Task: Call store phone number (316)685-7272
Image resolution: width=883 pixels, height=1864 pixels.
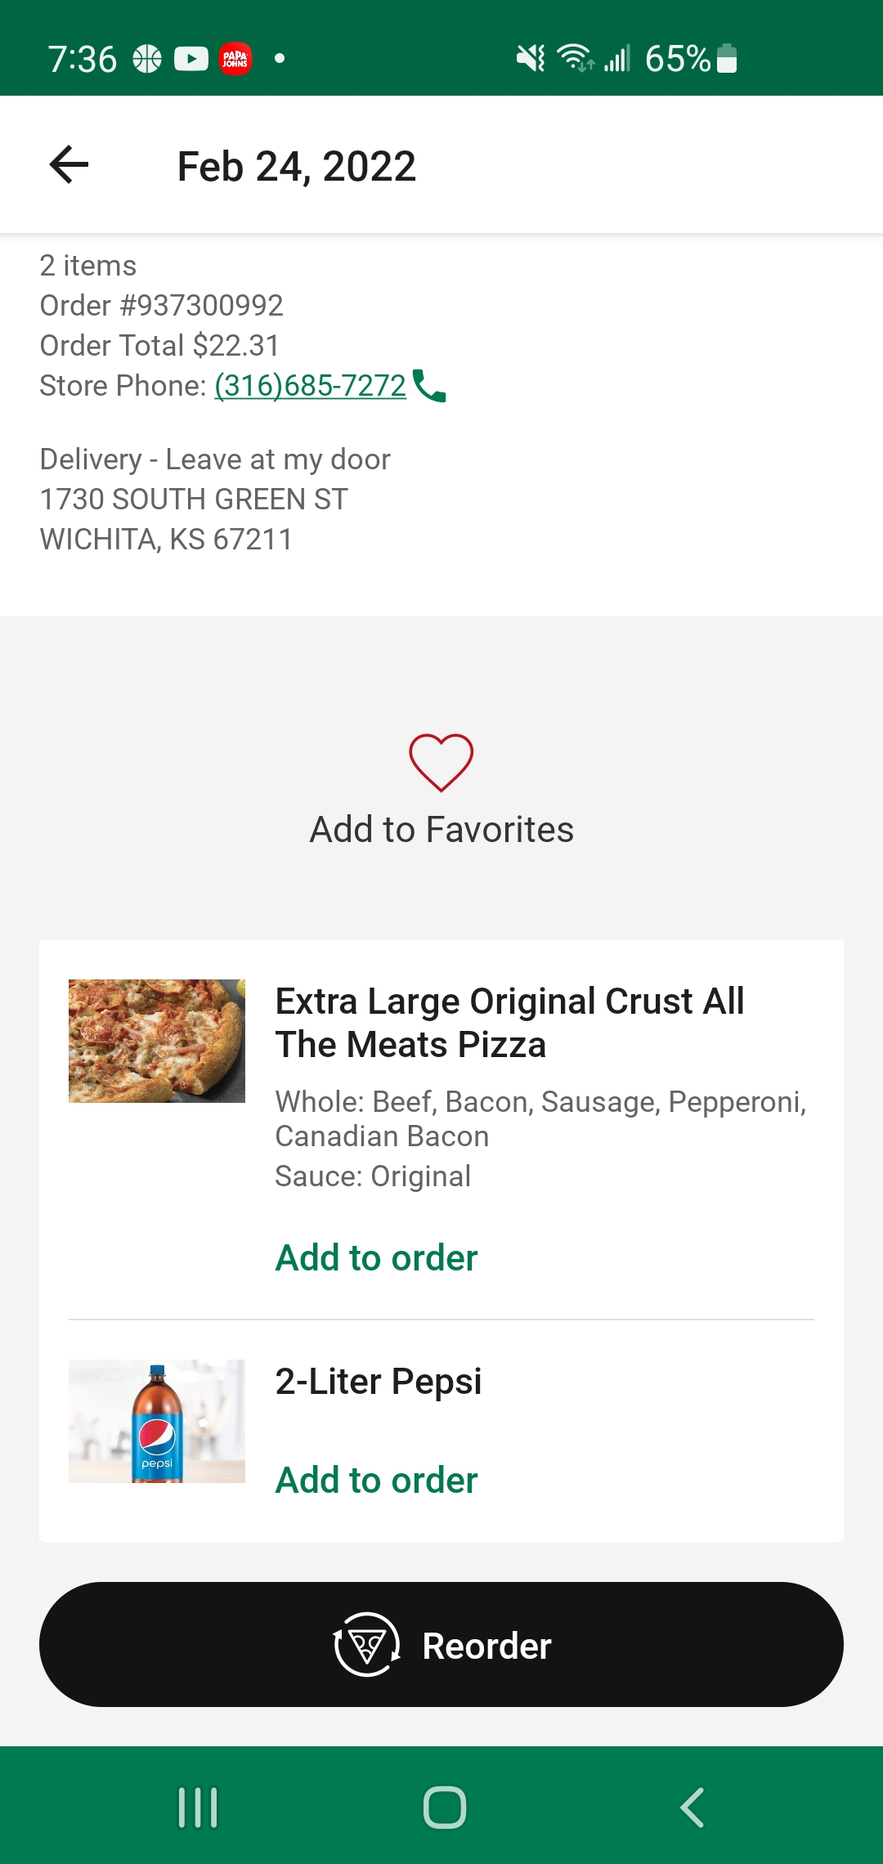Action: click(310, 386)
